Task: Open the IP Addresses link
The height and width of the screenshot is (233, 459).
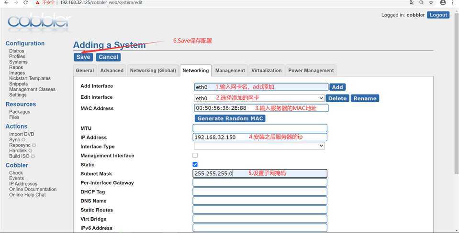Action: click(23, 184)
